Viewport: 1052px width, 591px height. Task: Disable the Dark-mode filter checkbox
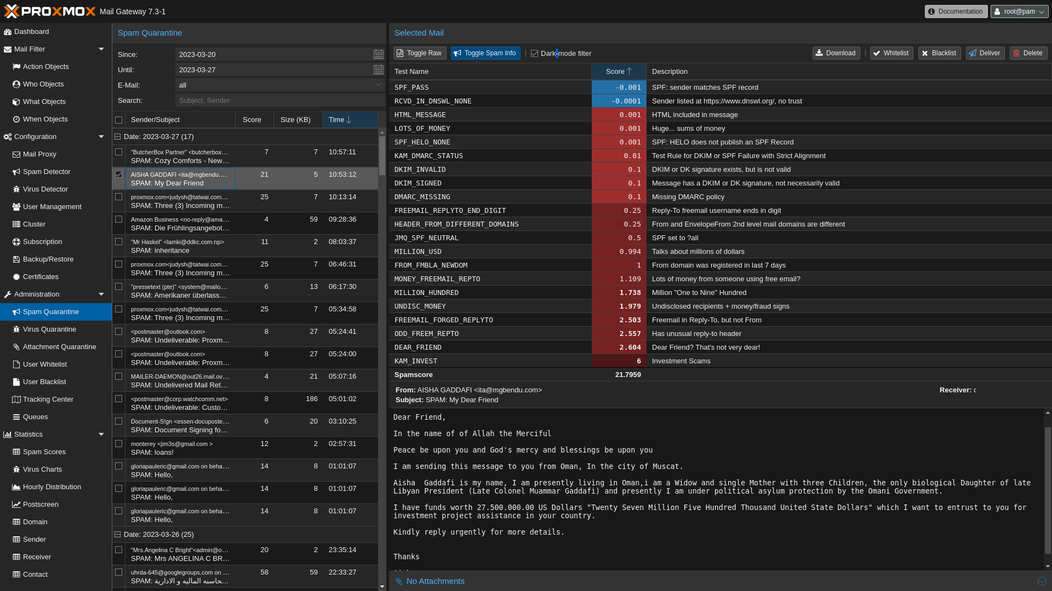tap(535, 54)
